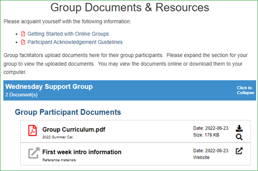Click the Group Documents & Resources page title
Image resolution: width=258 pixels, height=171 pixels.
129,7
